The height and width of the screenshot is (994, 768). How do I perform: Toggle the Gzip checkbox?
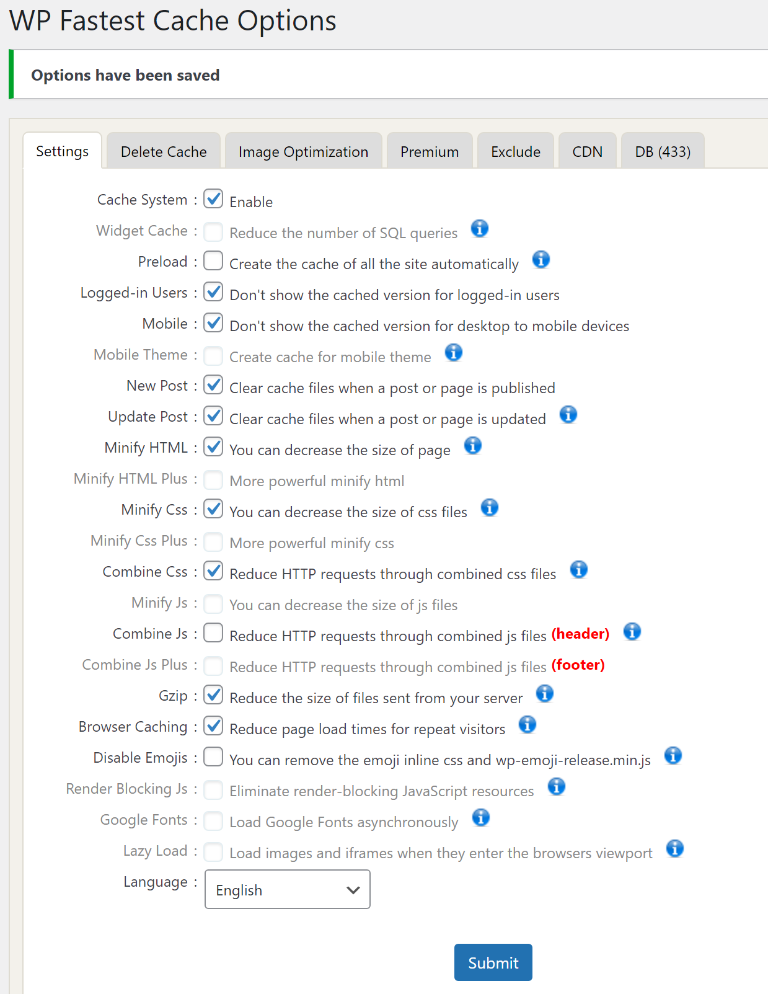(213, 694)
